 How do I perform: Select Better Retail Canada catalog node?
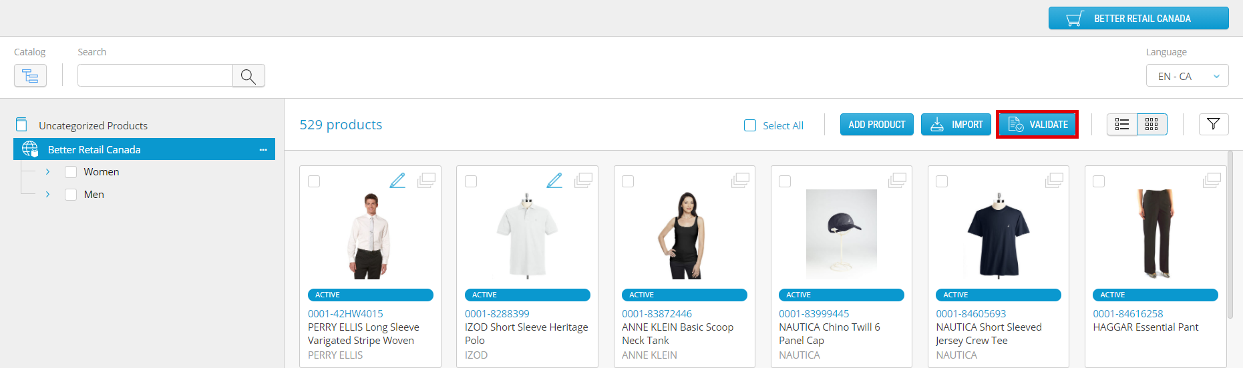point(94,150)
